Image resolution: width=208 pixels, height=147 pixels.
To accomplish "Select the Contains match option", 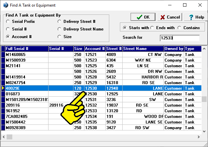I will coord(179,28).
